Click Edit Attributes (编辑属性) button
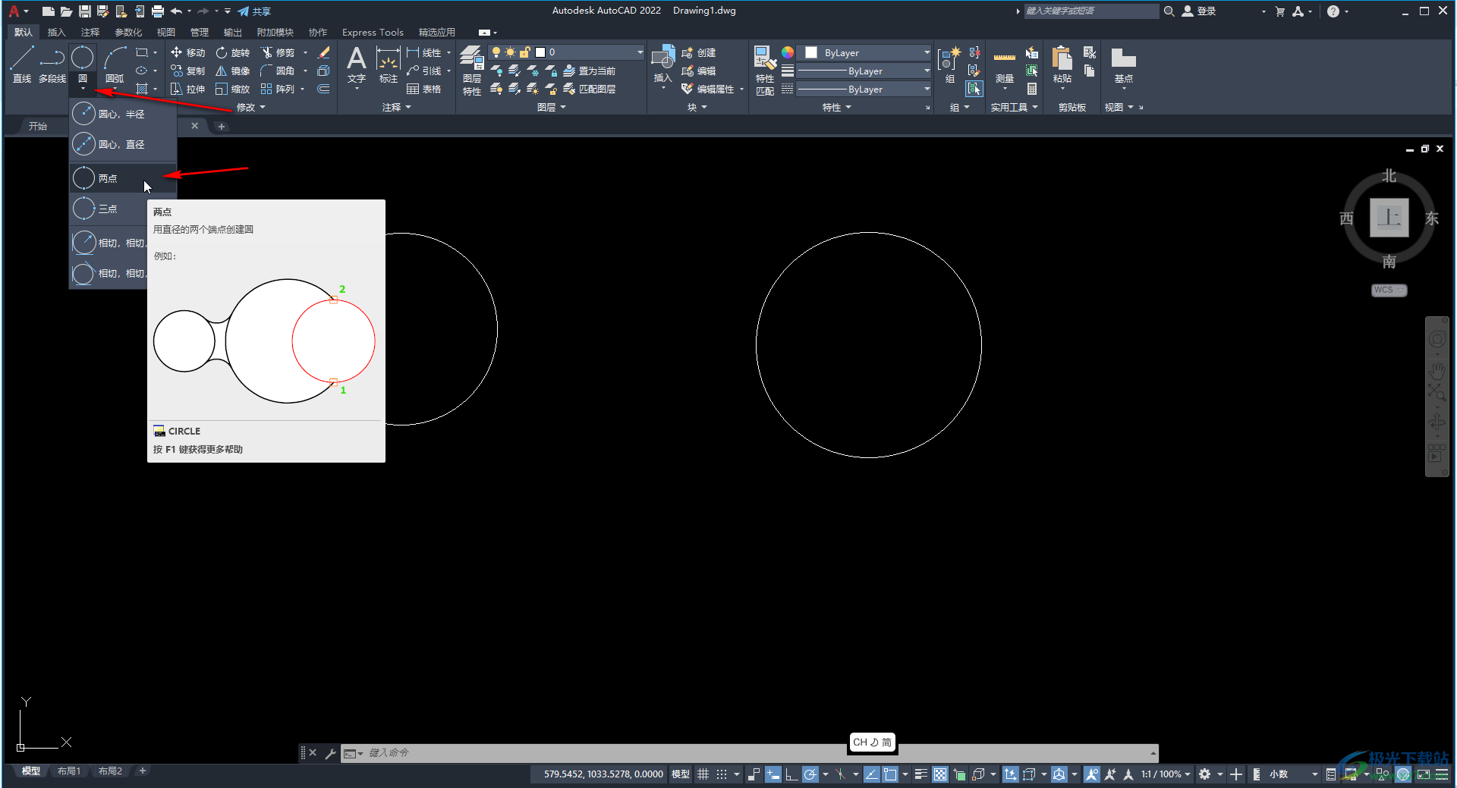 click(709, 89)
